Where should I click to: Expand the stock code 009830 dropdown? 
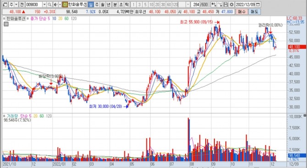pyautogui.click(x=44, y=5)
